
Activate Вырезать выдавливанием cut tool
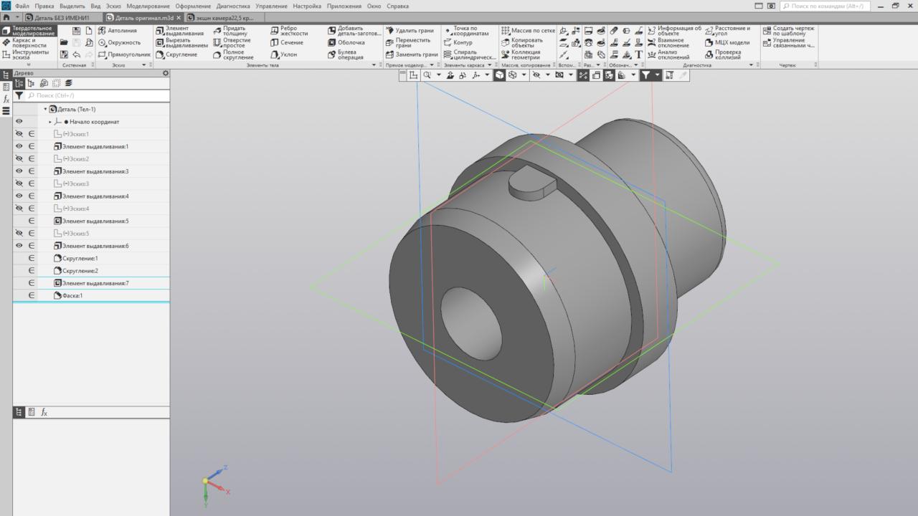coord(181,42)
